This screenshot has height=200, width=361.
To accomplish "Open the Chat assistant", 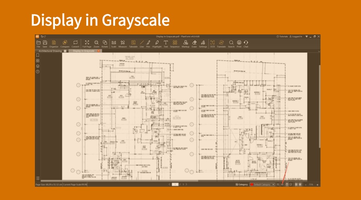I will coord(246,44).
